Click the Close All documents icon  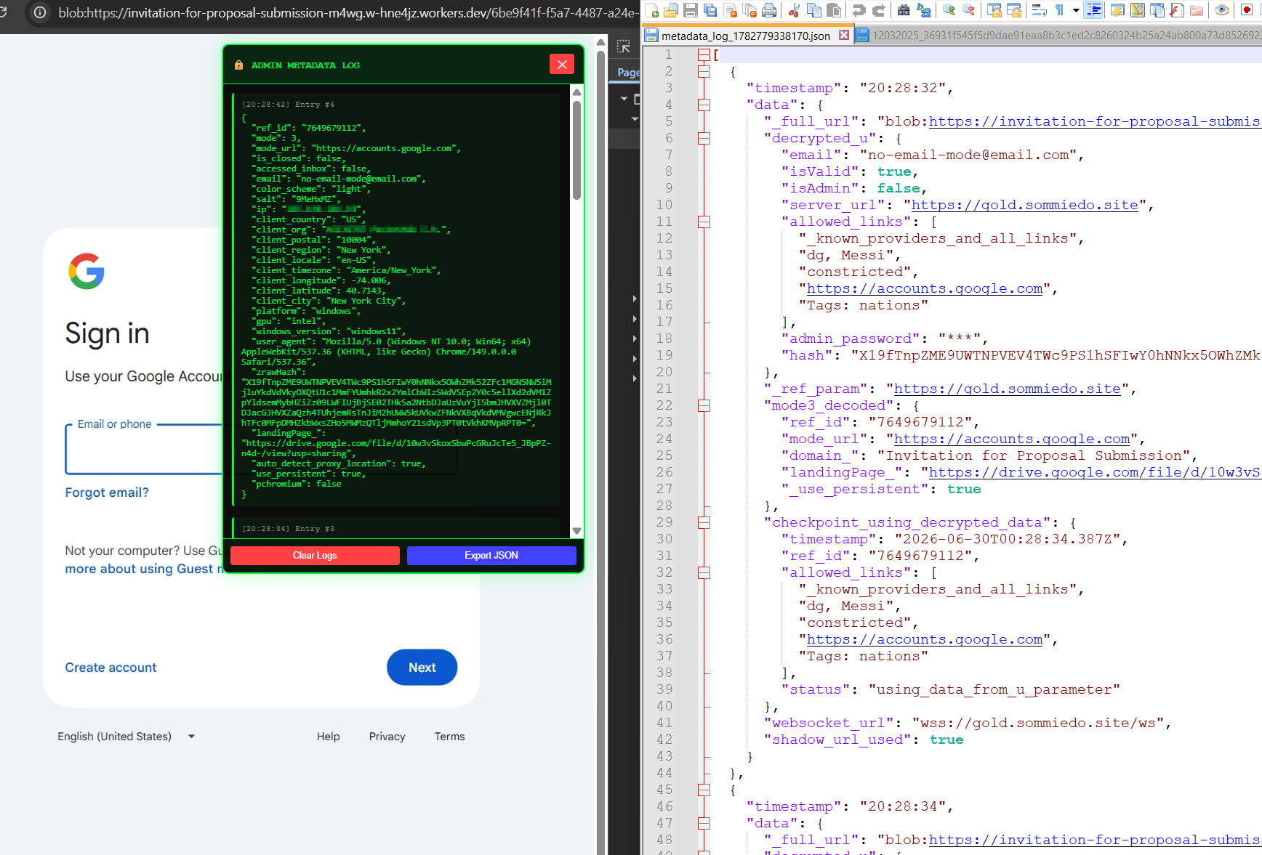coord(749,10)
